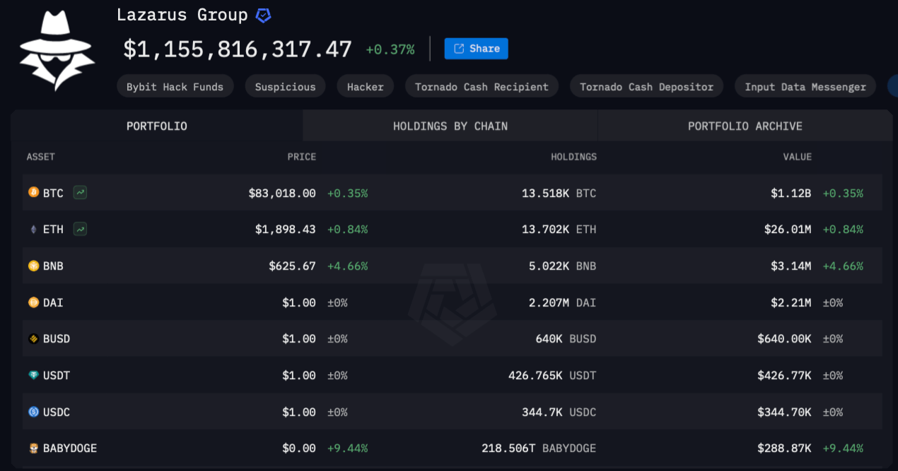
Task: Open the ETH asset name
Action: [x=53, y=229]
